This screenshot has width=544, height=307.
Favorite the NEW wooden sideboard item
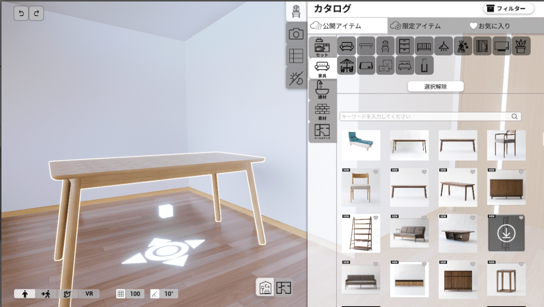(x=521, y=172)
